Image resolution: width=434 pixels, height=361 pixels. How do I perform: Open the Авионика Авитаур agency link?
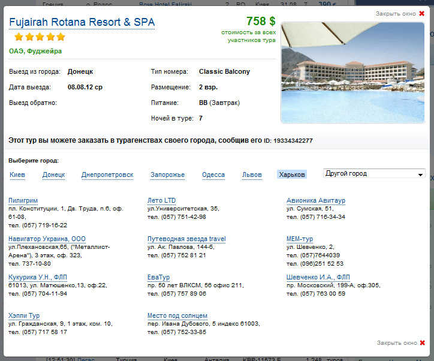[316, 200]
